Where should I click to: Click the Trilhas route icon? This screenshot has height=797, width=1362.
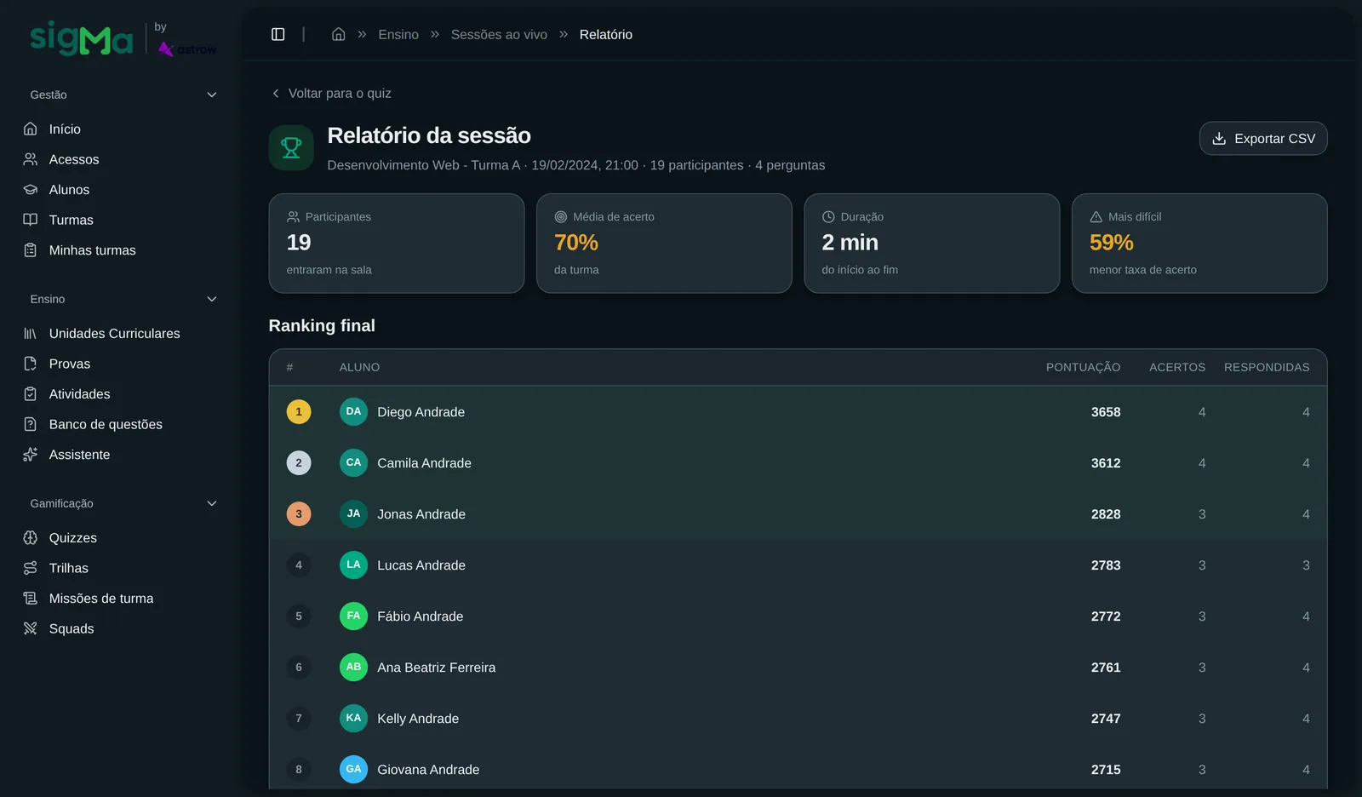click(x=31, y=568)
